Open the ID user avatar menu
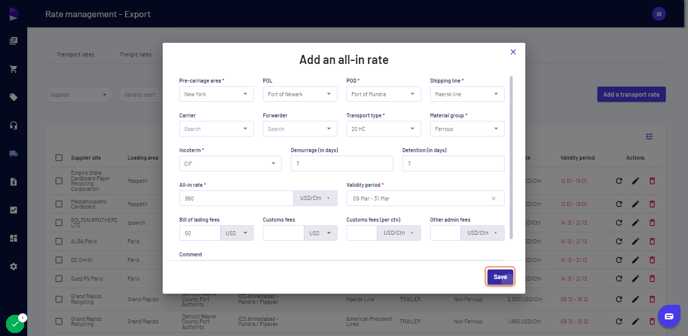Viewport: 688px width, 336px height. [659, 14]
